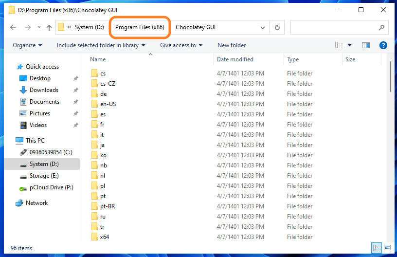Refresh the current folder view

277,27
